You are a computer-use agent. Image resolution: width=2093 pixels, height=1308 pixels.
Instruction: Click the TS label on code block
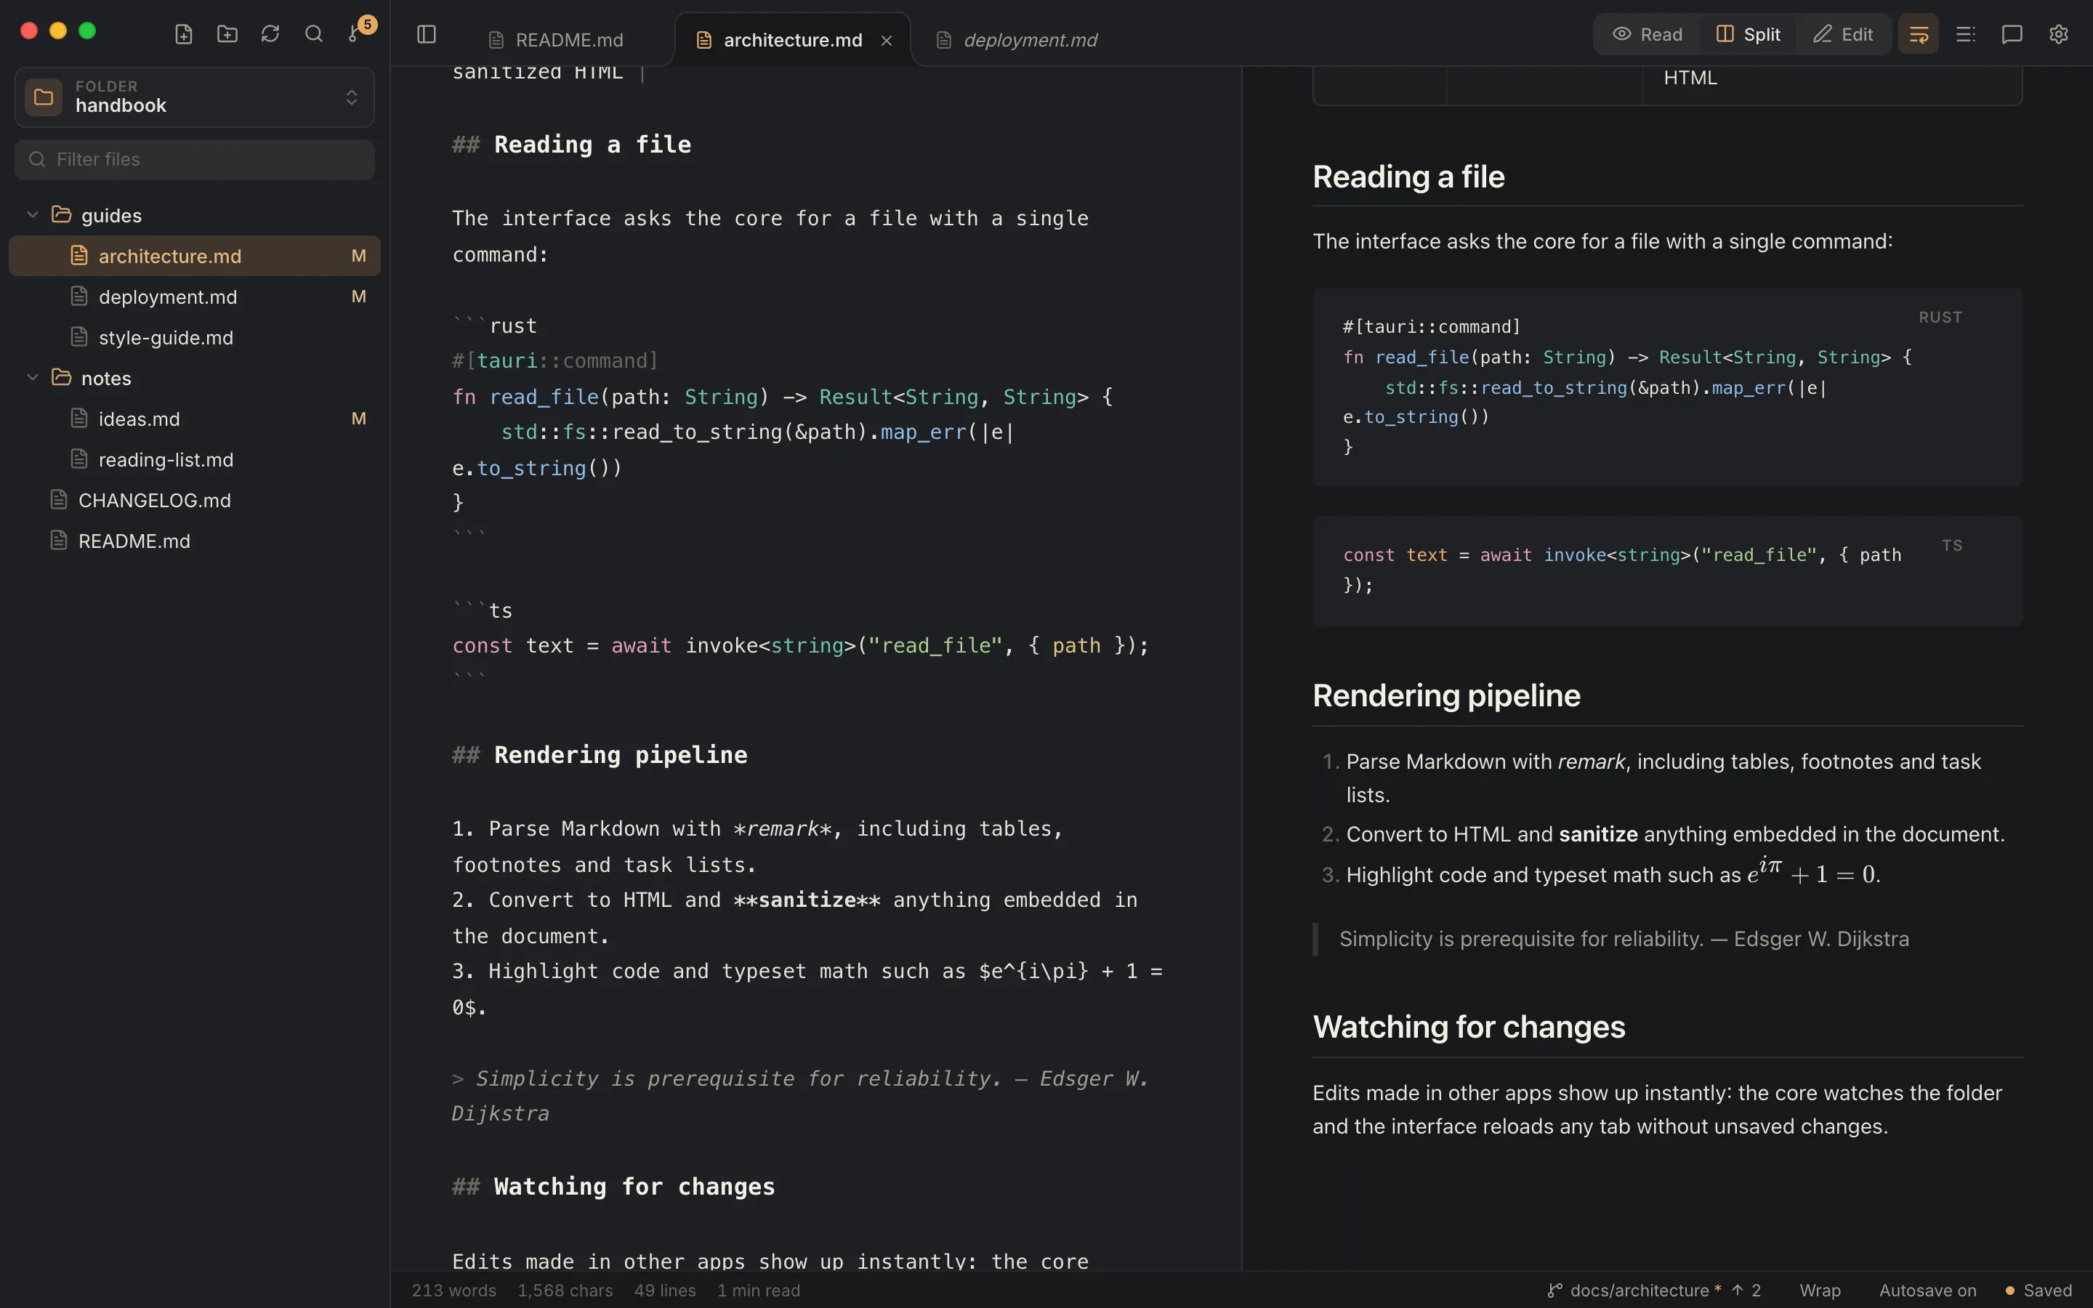(1952, 546)
